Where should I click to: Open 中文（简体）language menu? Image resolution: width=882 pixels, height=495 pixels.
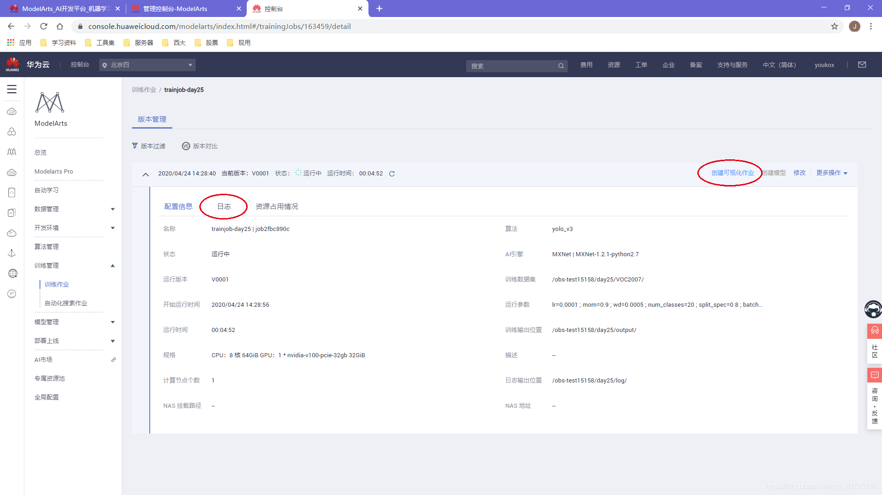point(779,65)
